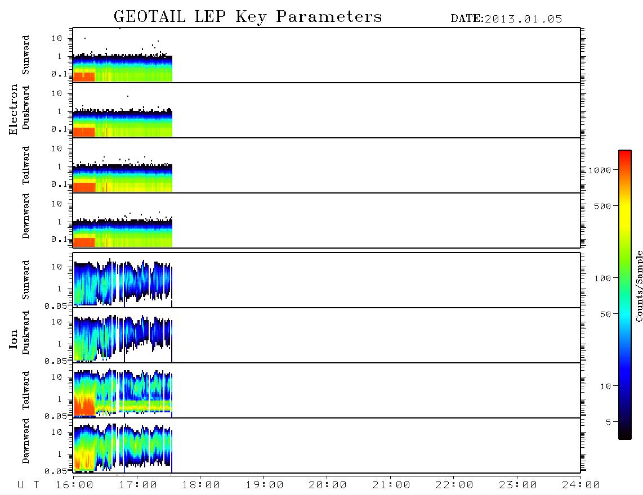Image resolution: width=643 pixels, height=495 pixels.
Task: Click the 100 colorbar tick label
Action: click(602, 278)
